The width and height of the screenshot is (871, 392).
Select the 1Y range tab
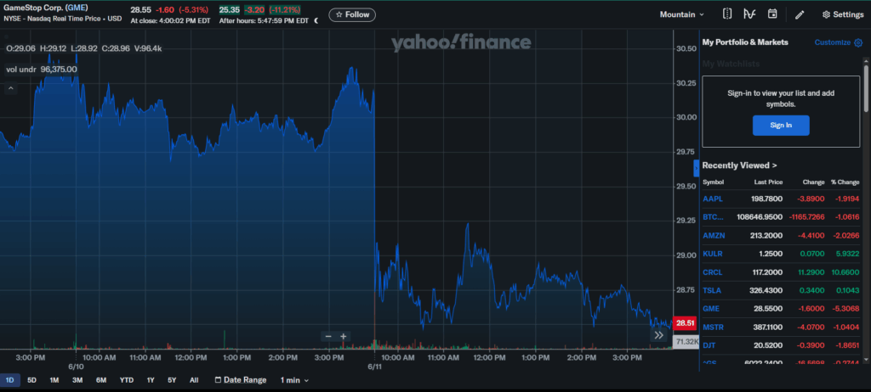click(x=151, y=380)
